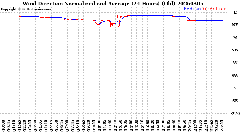
Task: Click the '16:20' time axis label
Action: click(152, 126)
